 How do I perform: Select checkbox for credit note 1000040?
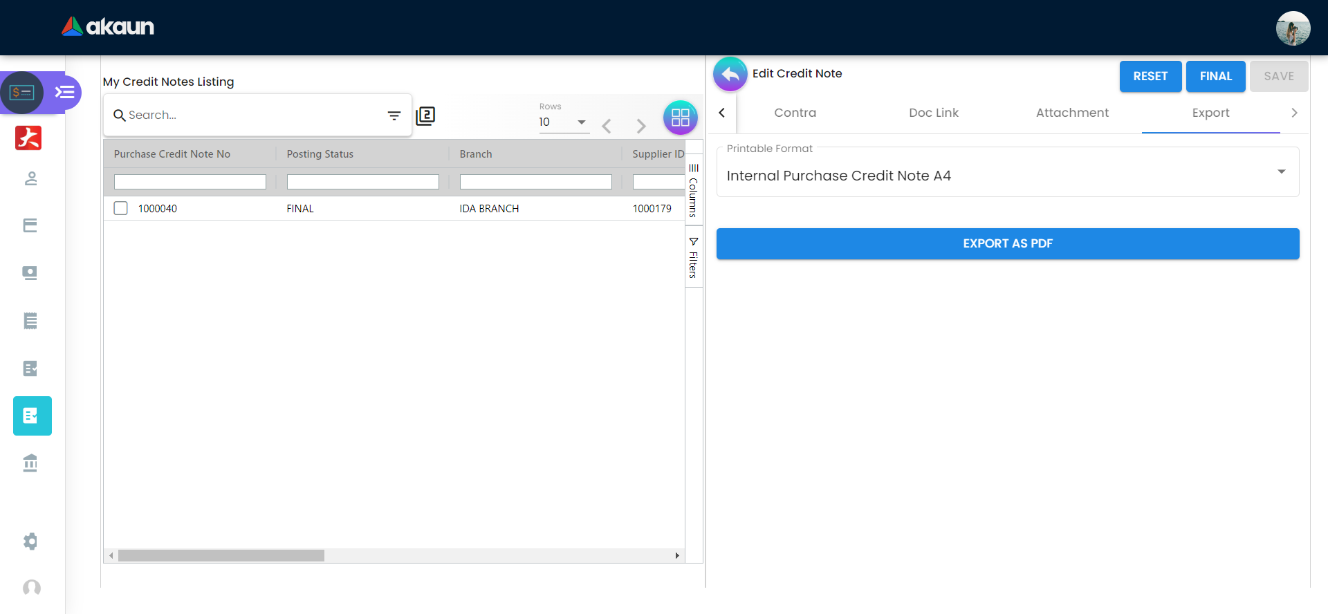click(121, 208)
